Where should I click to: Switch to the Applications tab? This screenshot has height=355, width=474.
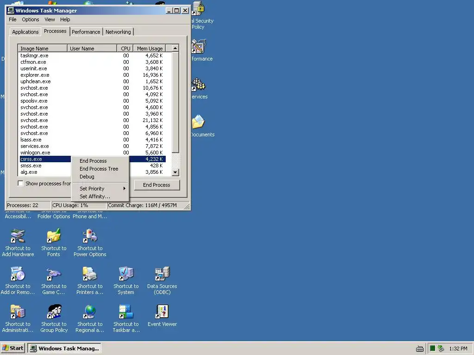pyautogui.click(x=25, y=32)
